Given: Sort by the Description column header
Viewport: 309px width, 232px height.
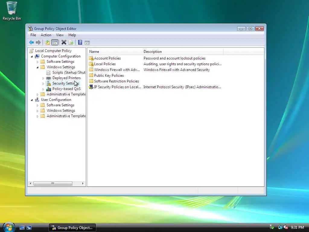Looking at the screenshot, I should 183,52.
